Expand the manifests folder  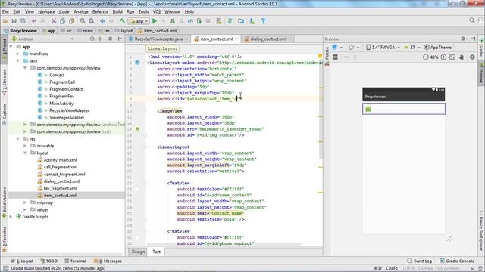point(18,54)
